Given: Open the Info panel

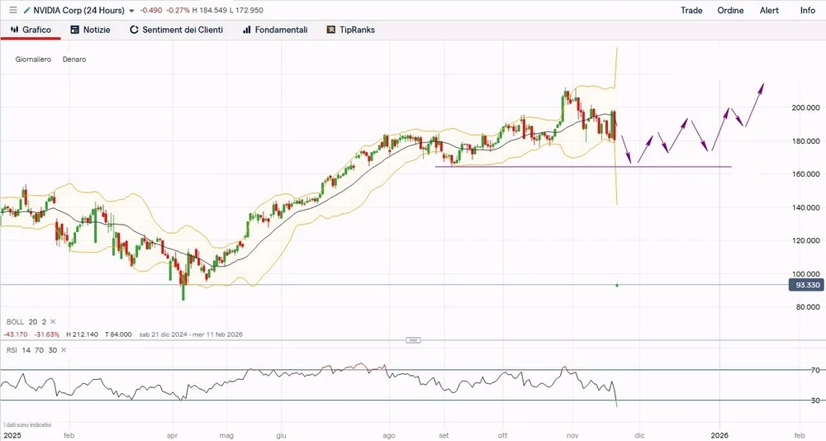Looking at the screenshot, I should 807,10.
